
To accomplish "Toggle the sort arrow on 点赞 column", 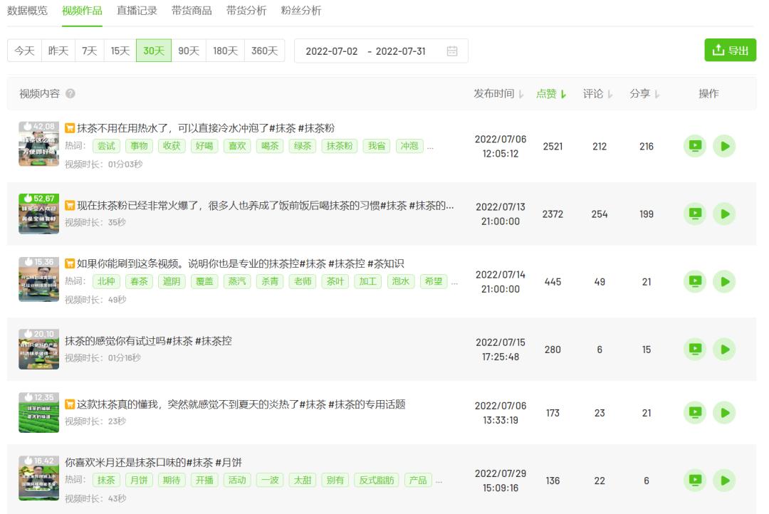I will point(563,93).
